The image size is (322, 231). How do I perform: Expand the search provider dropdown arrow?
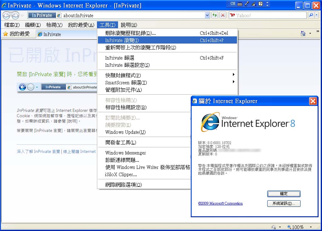point(316,15)
